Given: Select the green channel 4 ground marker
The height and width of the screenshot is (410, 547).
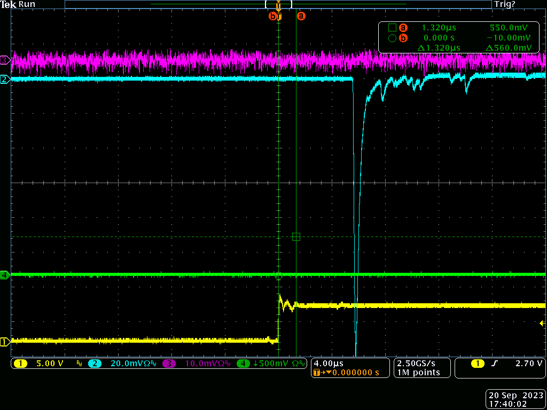Looking at the screenshot, I should click(x=5, y=275).
